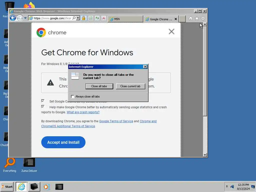This screenshot has height=192, width=256.
Task: Click the taskbar clock
Action: point(243,186)
